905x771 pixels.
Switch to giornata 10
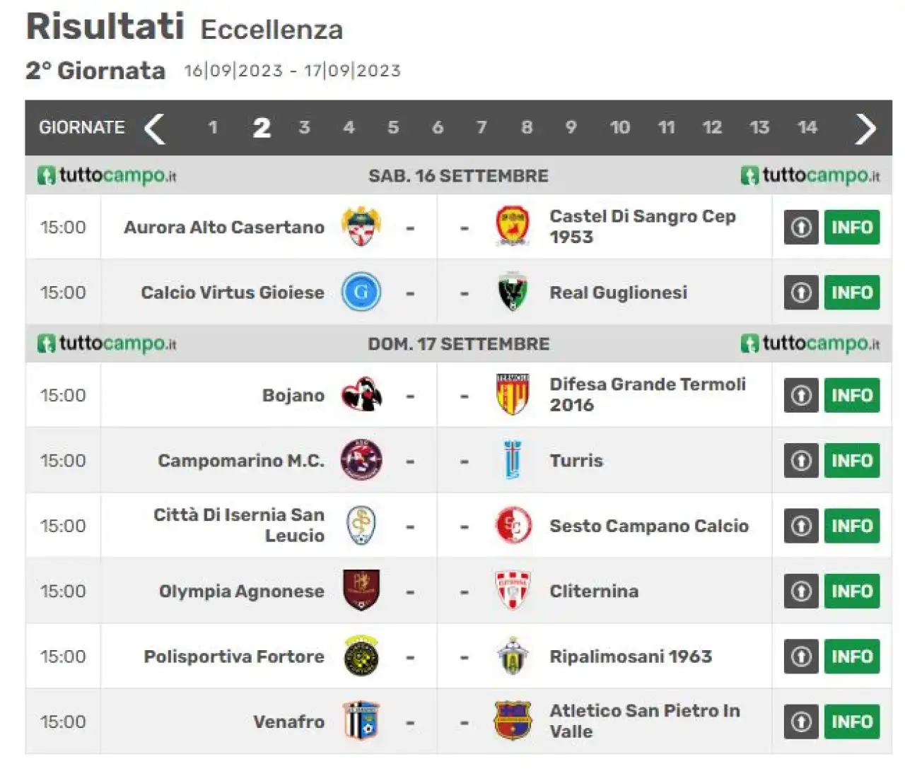coord(620,127)
